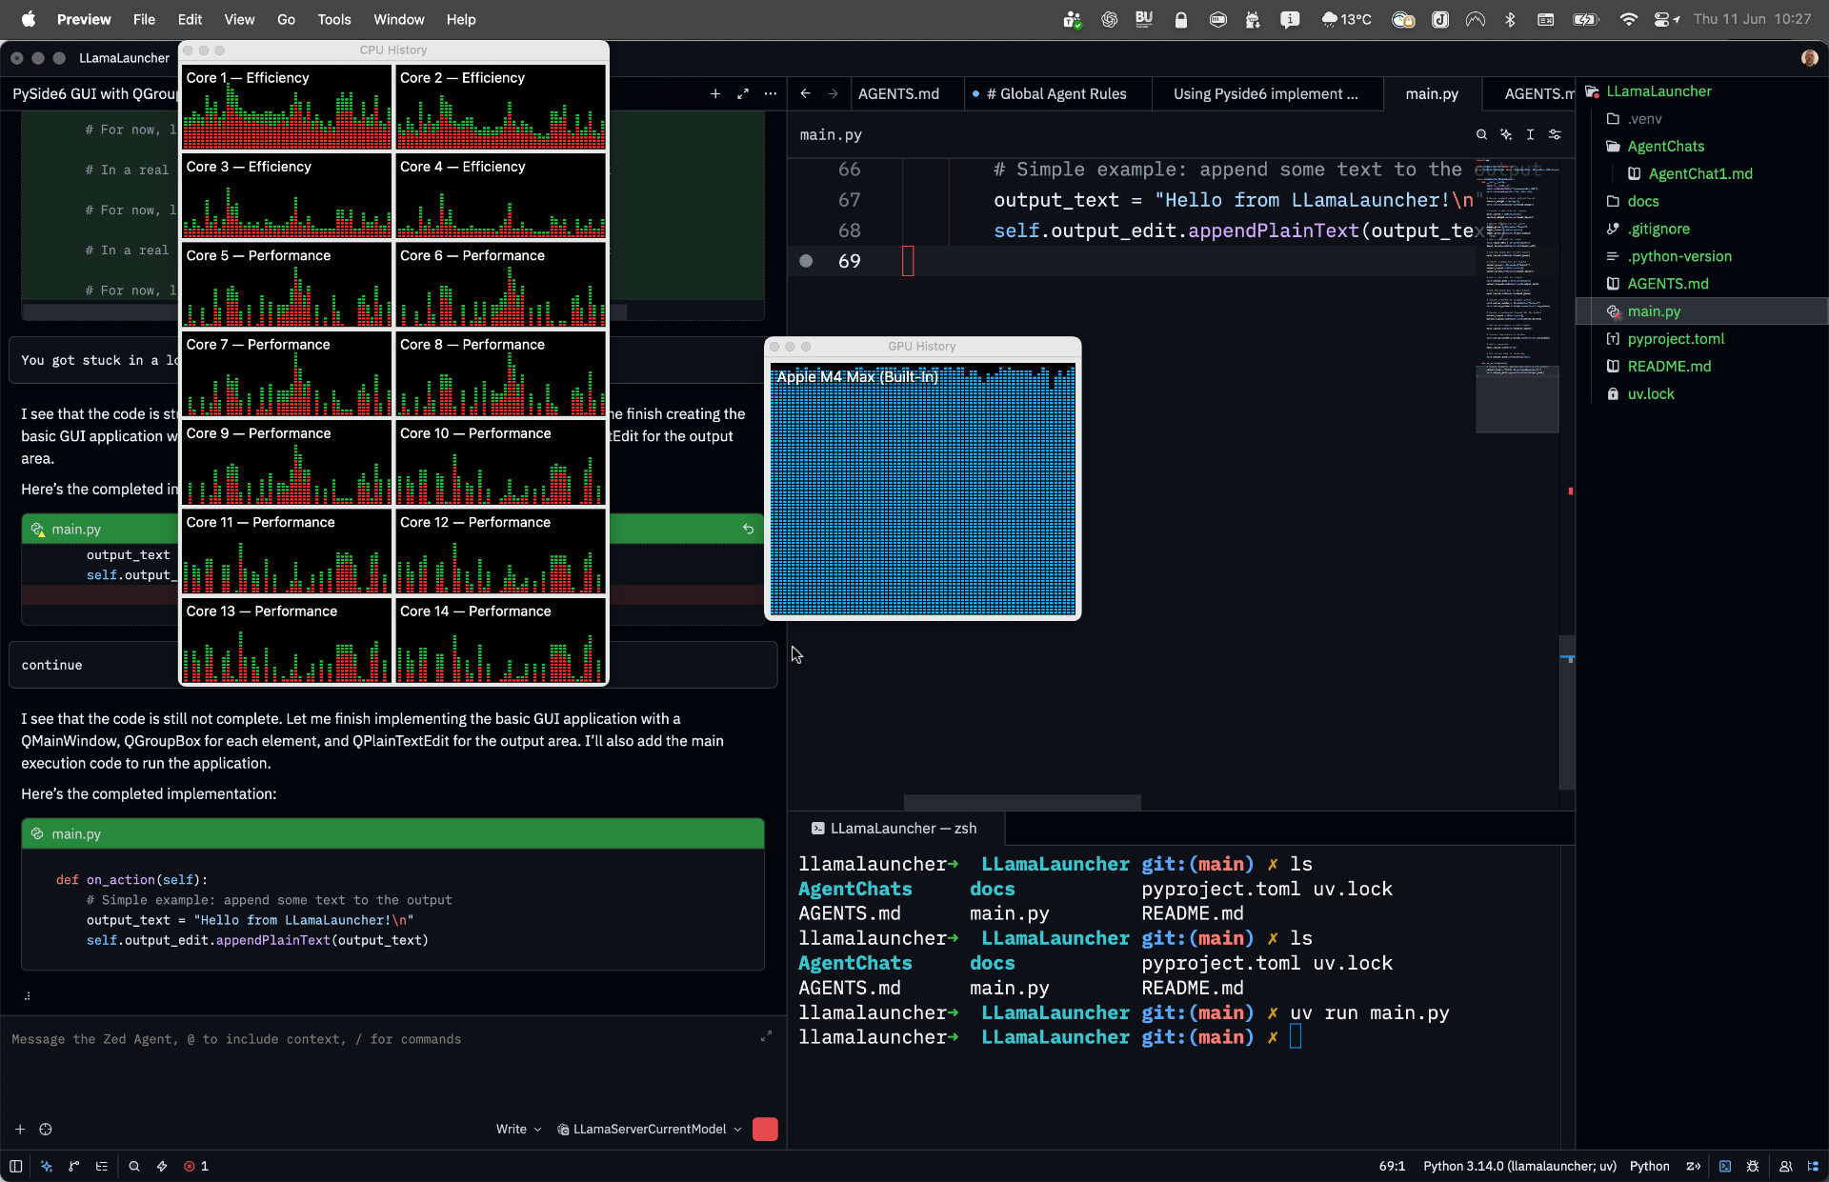The height and width of the screenshot is (1182, 1829).
Task: Click the follow agent crosshair icon
Action: [x=46, y=1129]
